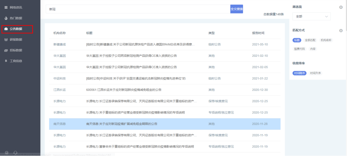Open the 全部 filter dropdown
347x156 pixels.
point(311,16)
